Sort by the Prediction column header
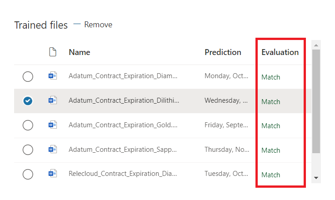 click(x=223, y=52)
